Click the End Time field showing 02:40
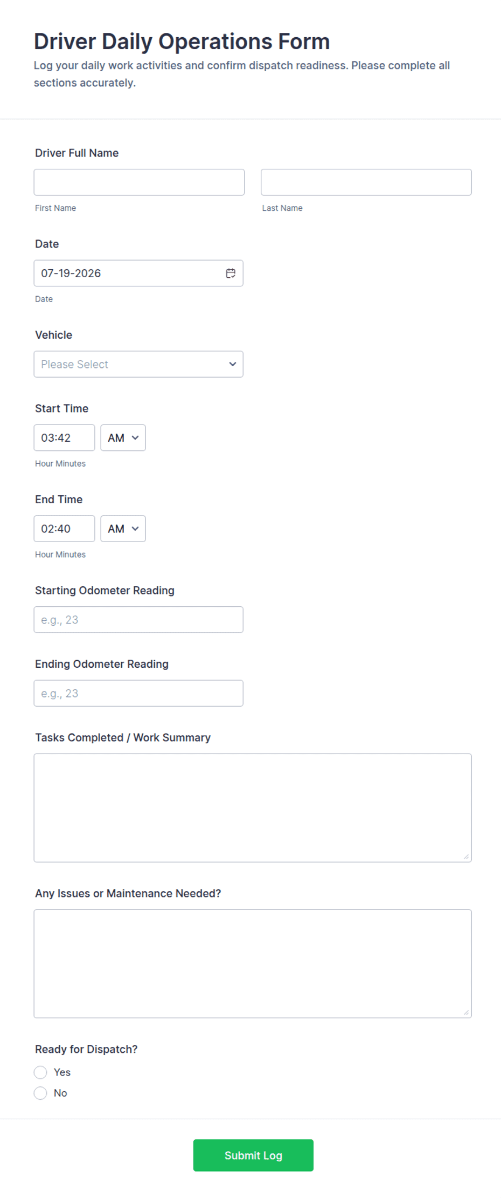Screen dimensions: 501x1198 64,529
